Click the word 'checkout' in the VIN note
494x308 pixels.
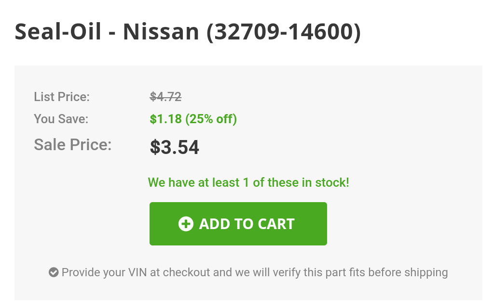(x=186, y=272)
